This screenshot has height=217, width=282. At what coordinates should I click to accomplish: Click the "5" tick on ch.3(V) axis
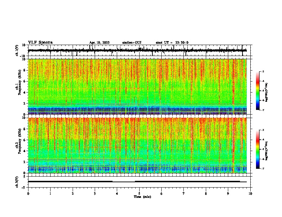(25, 177)
